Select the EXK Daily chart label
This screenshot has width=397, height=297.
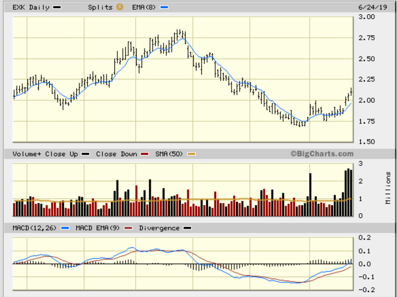point(31,7)
